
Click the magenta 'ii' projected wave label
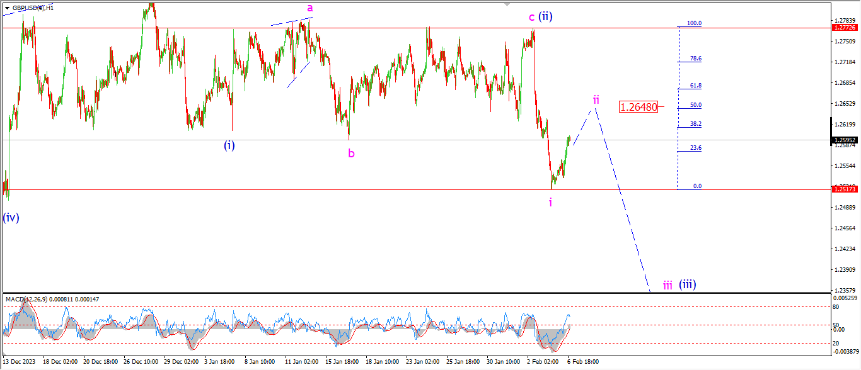pos(596,99)
